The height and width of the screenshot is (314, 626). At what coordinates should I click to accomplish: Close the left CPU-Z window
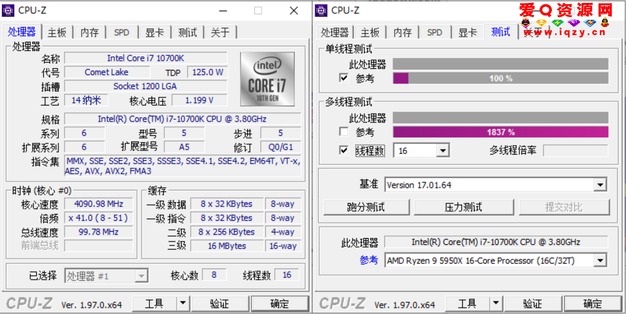(x=294, y=10)
